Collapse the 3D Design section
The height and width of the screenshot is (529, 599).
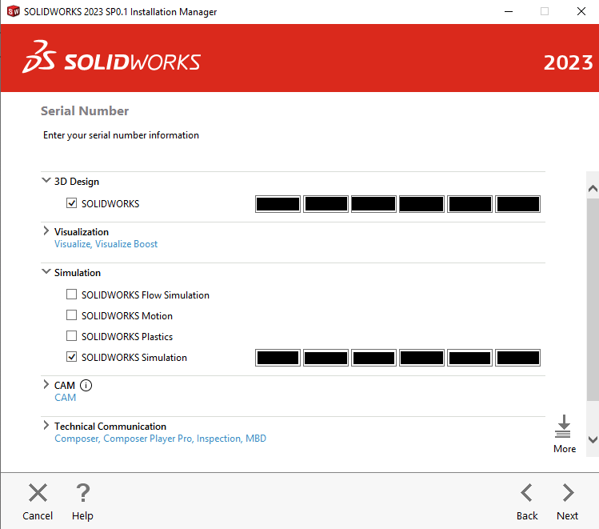click(x=46, y=182)
